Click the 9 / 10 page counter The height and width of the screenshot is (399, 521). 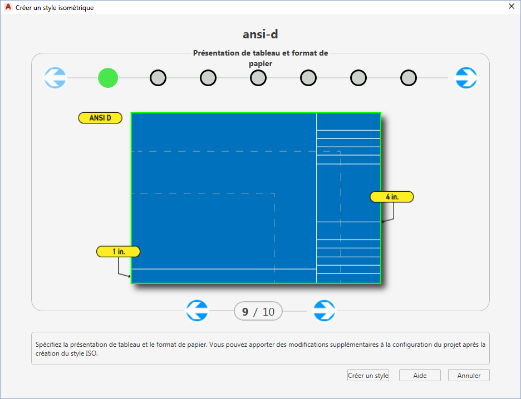[x=258, y=311]
